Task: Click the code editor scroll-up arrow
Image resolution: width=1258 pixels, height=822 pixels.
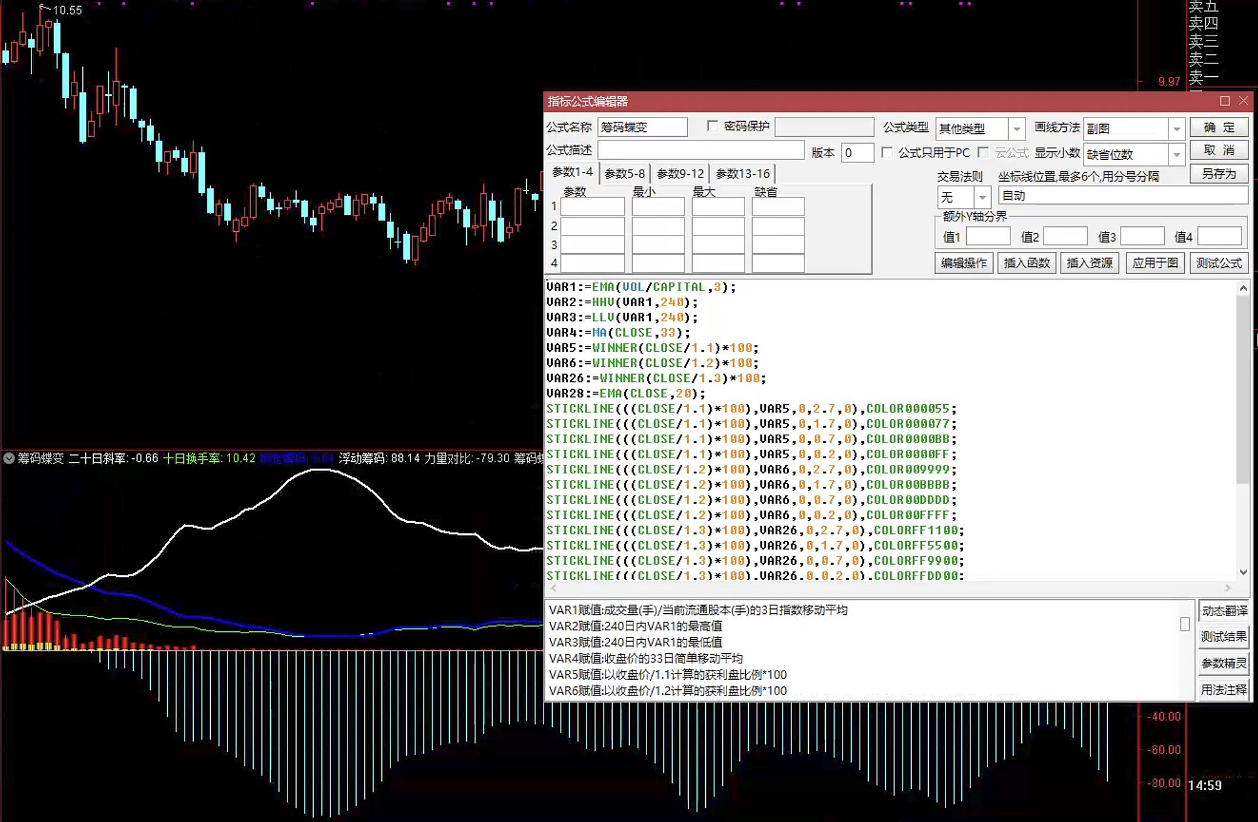Action: [1243, 289]
